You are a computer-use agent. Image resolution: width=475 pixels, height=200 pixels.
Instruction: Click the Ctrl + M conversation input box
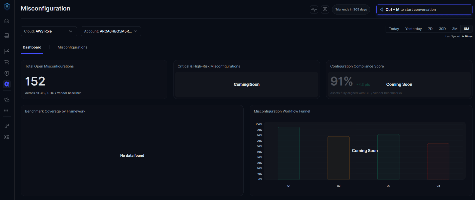(x=424, y=9)
